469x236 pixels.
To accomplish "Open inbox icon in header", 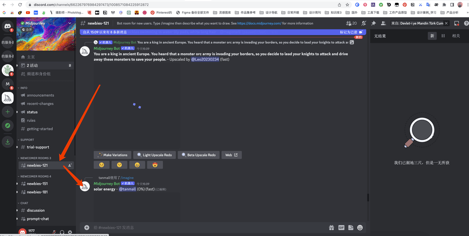I will pyautogui.click(x=457, y=23).
